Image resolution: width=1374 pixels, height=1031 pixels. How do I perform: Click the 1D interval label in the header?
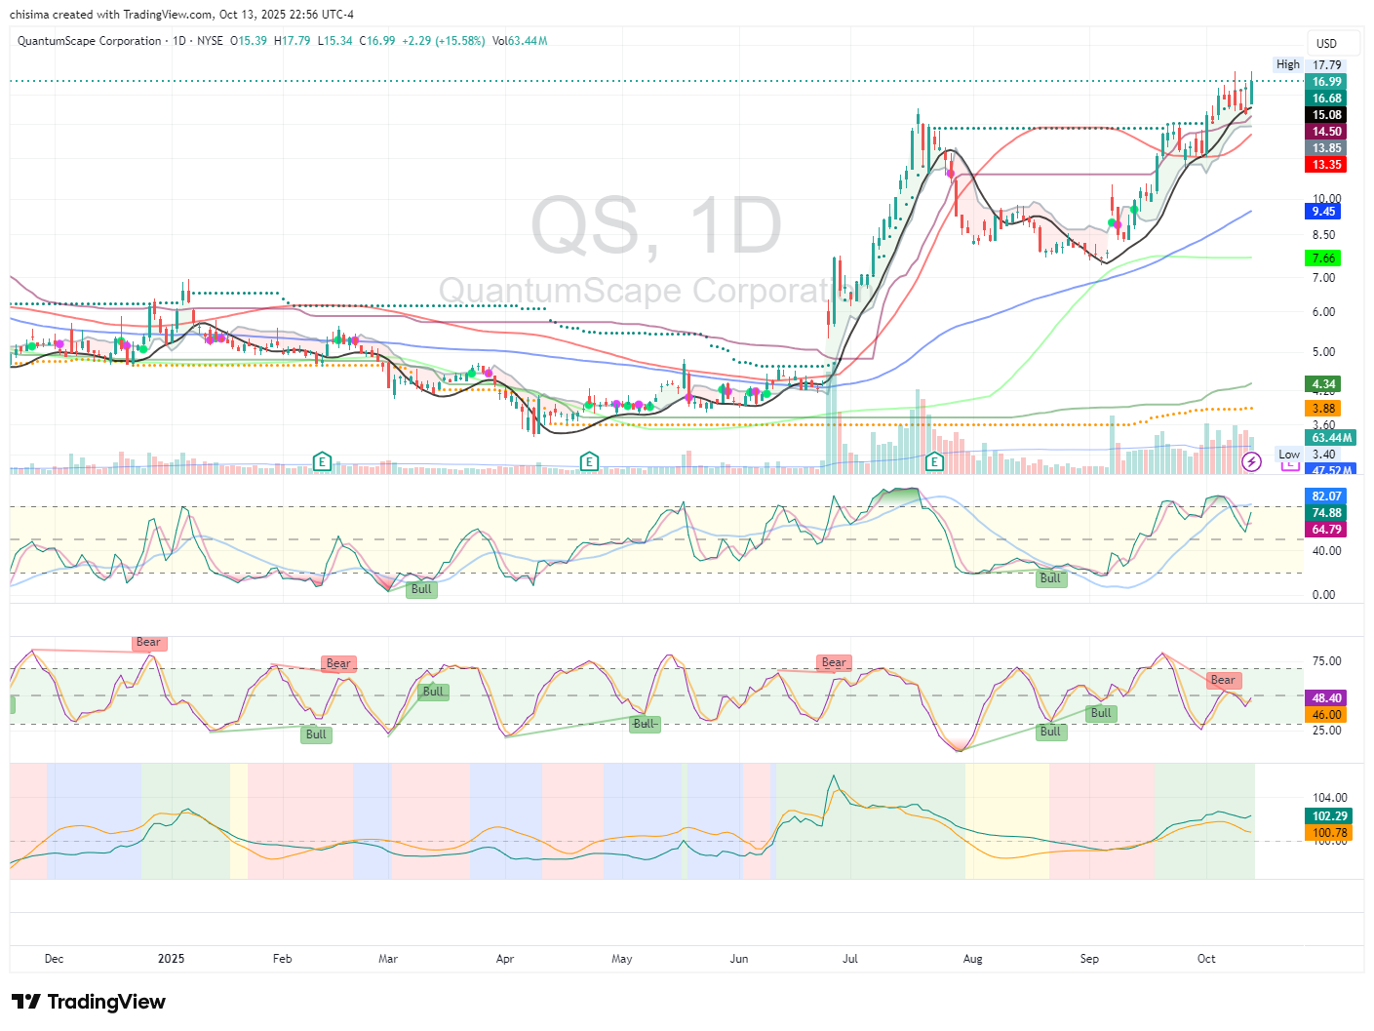pyautogui.click(x=179, y=41)
